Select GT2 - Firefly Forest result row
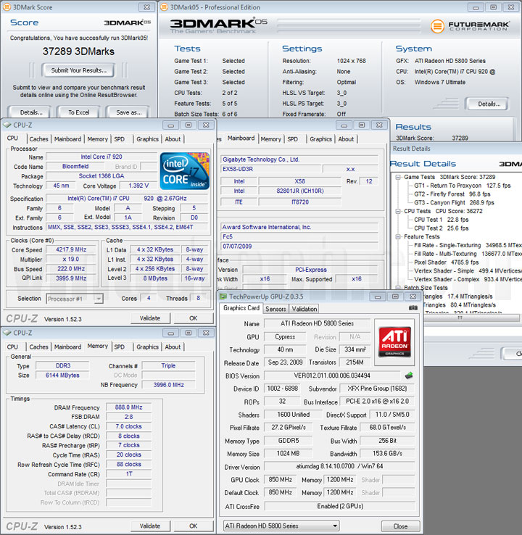 [452, 194]
